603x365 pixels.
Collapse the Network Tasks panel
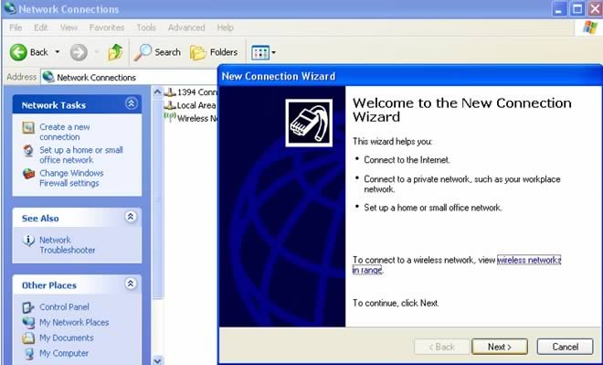click(x=132, y=103)
